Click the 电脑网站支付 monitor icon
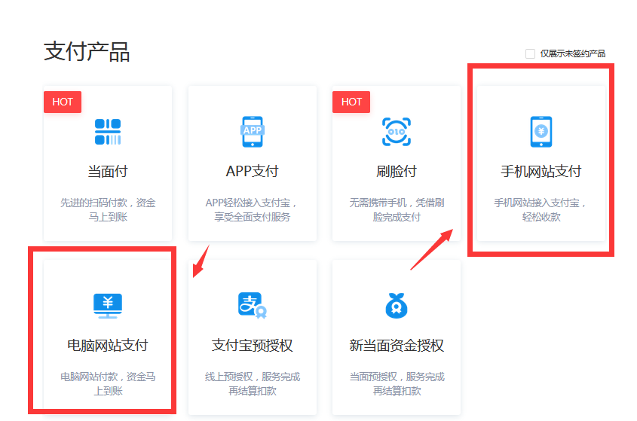The width and height of the screenshot is (637, 421). pyautogui.click(x=108, y=305)
